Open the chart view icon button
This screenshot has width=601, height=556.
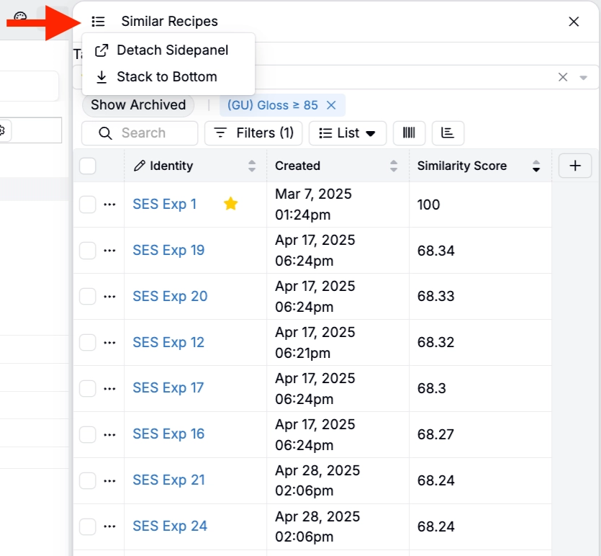(x=448, y=133)
